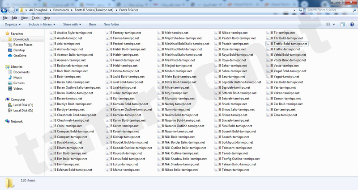Image resolution: width=358 pixels, height=190 pixels.
Task: Open the Help question mark icon
Action: (352, 25)
